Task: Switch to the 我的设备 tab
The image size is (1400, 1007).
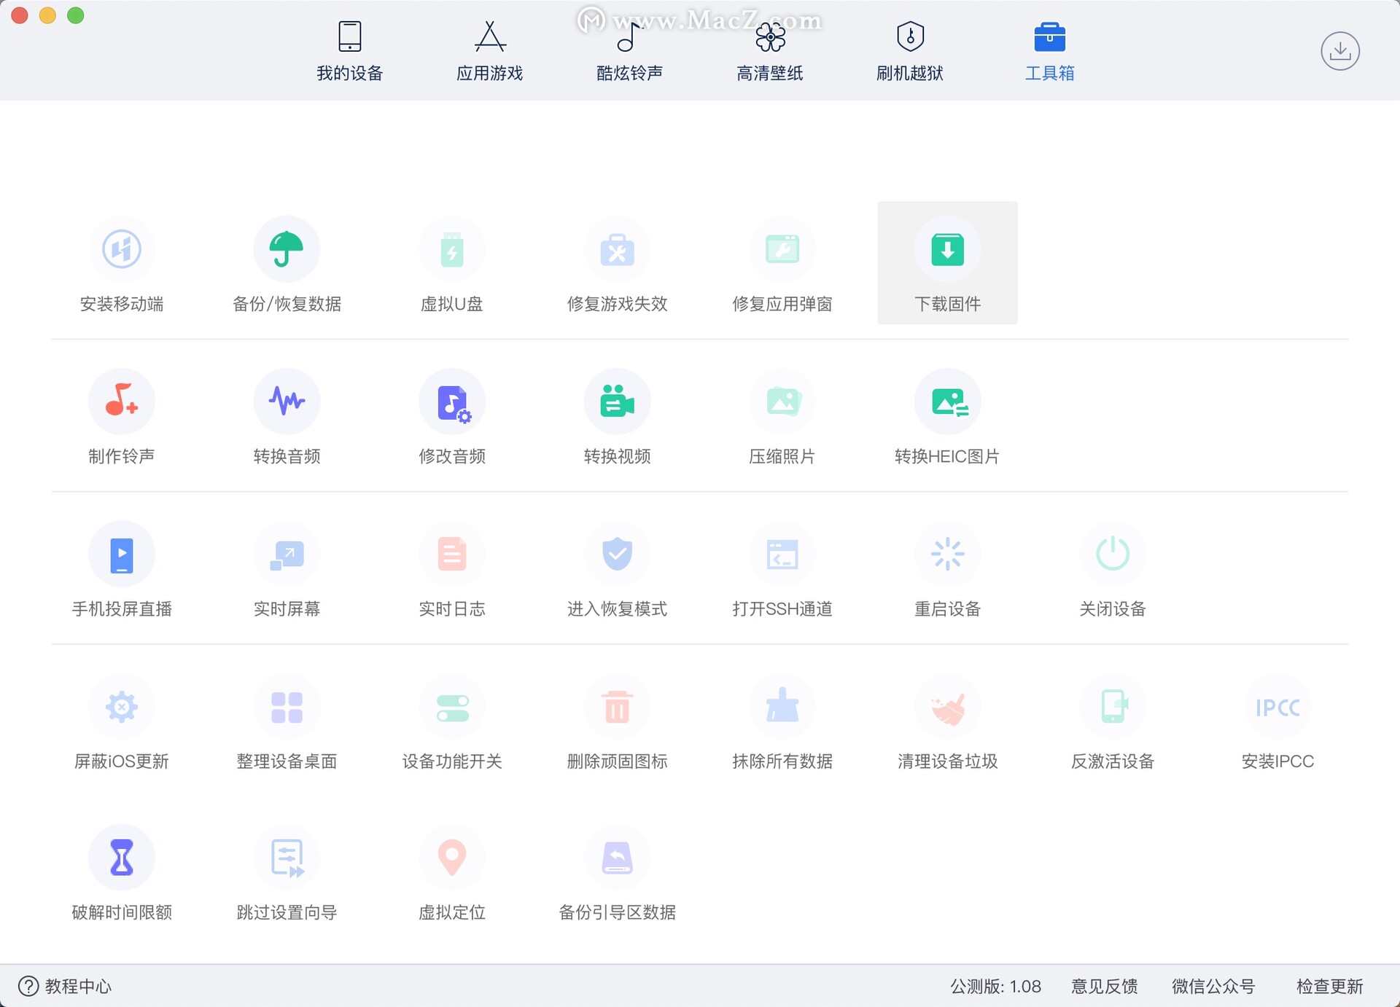Action: click(x=350, y=51)
